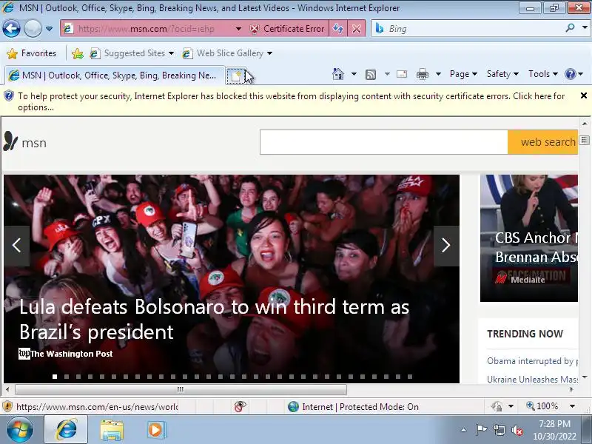Print the page with printer icon
Image resolution: width=592 pixels, height=444 pixels.
(422, 74)
